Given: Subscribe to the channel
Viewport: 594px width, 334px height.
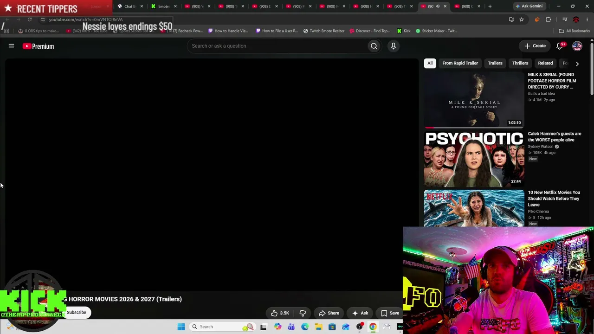Looking at the screenshot, I should click(x=76, y=313).
